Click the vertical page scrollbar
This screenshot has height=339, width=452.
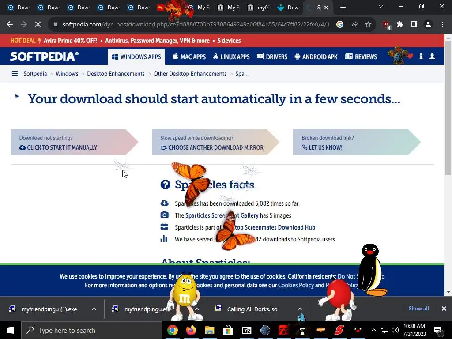[448, 108]
